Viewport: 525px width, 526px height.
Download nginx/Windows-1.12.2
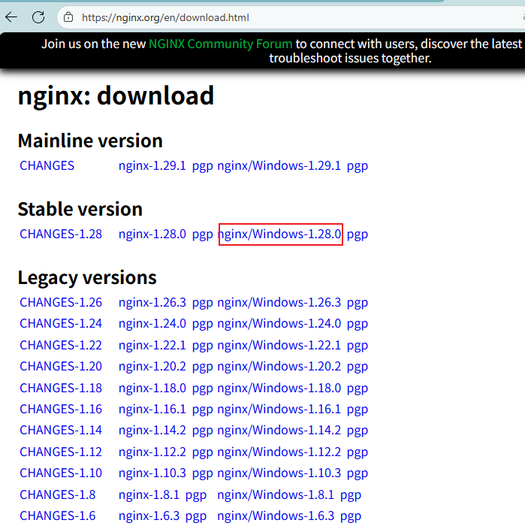click(x=279, y=452)
